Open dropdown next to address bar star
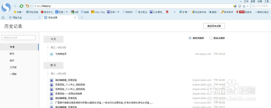Viewport: 271px width, 108px height. coord(248,6)
